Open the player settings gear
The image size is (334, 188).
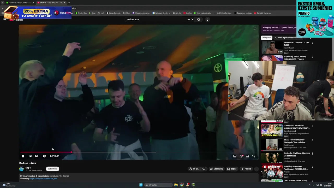[241, 156]
